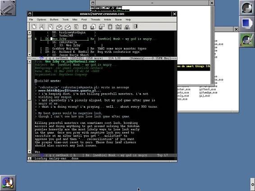The image size is (255, 191).
Task: Click the single hand icon in Gnus toolbar
Action: pyautogui.click(x=34, y=27)
